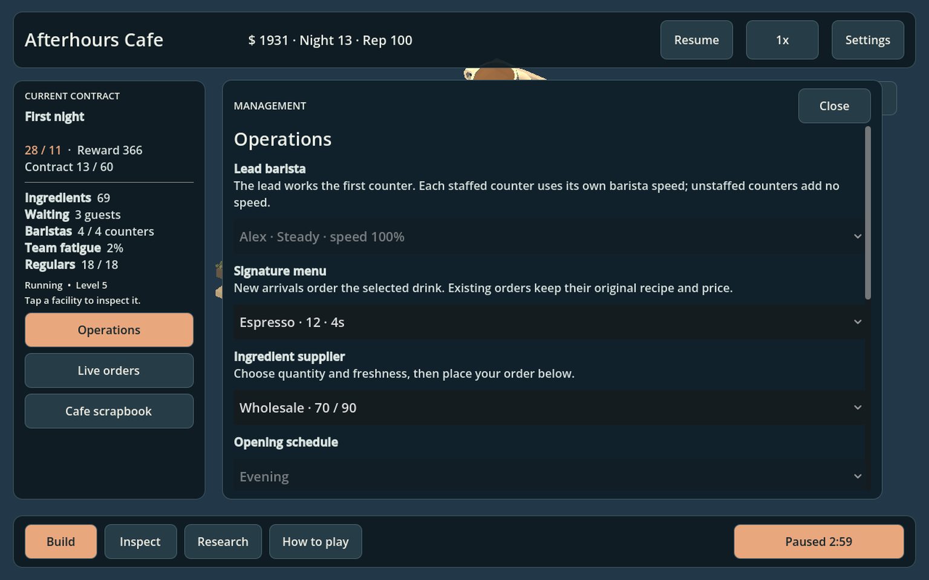Click the "Ingredient supplier" section label
This screenshot has width=929, height=580.
point(289,356)
